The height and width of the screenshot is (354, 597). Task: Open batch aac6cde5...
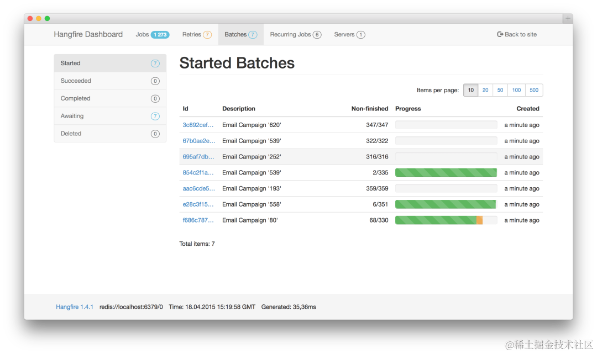click(x=199, y=188)
